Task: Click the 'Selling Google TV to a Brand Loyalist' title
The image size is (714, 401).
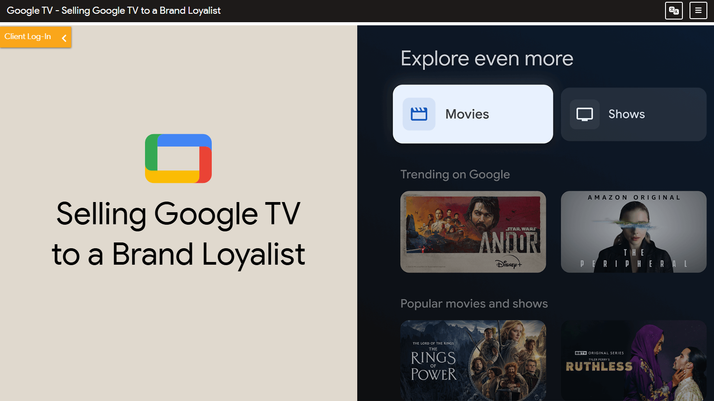Action: [x=178, y=234]
